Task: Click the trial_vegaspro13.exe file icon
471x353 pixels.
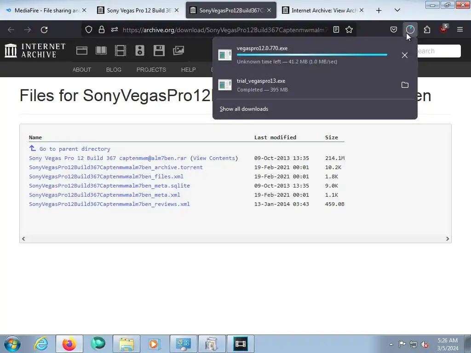Action: coord(224,85)
